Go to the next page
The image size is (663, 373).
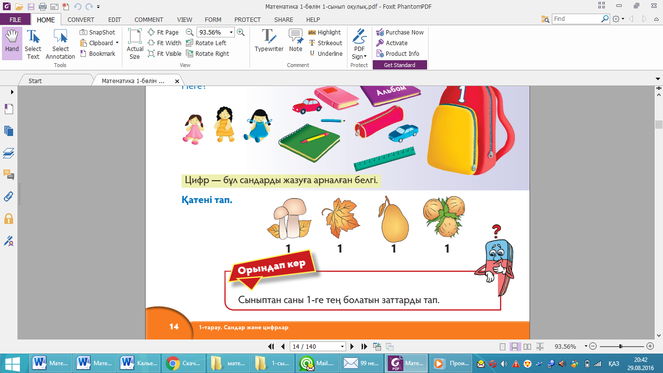tap(352, 347)
